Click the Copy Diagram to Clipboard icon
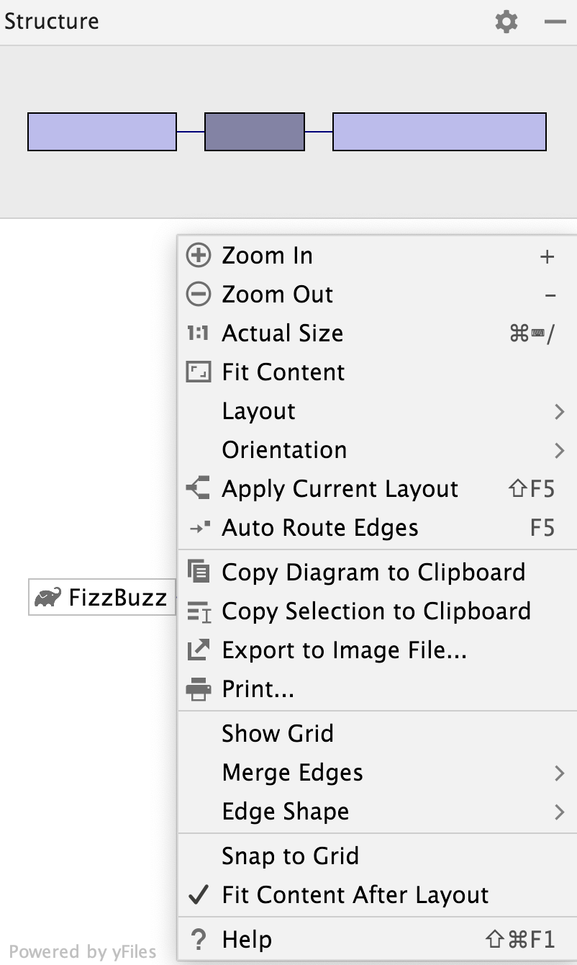 coord(198,572)
